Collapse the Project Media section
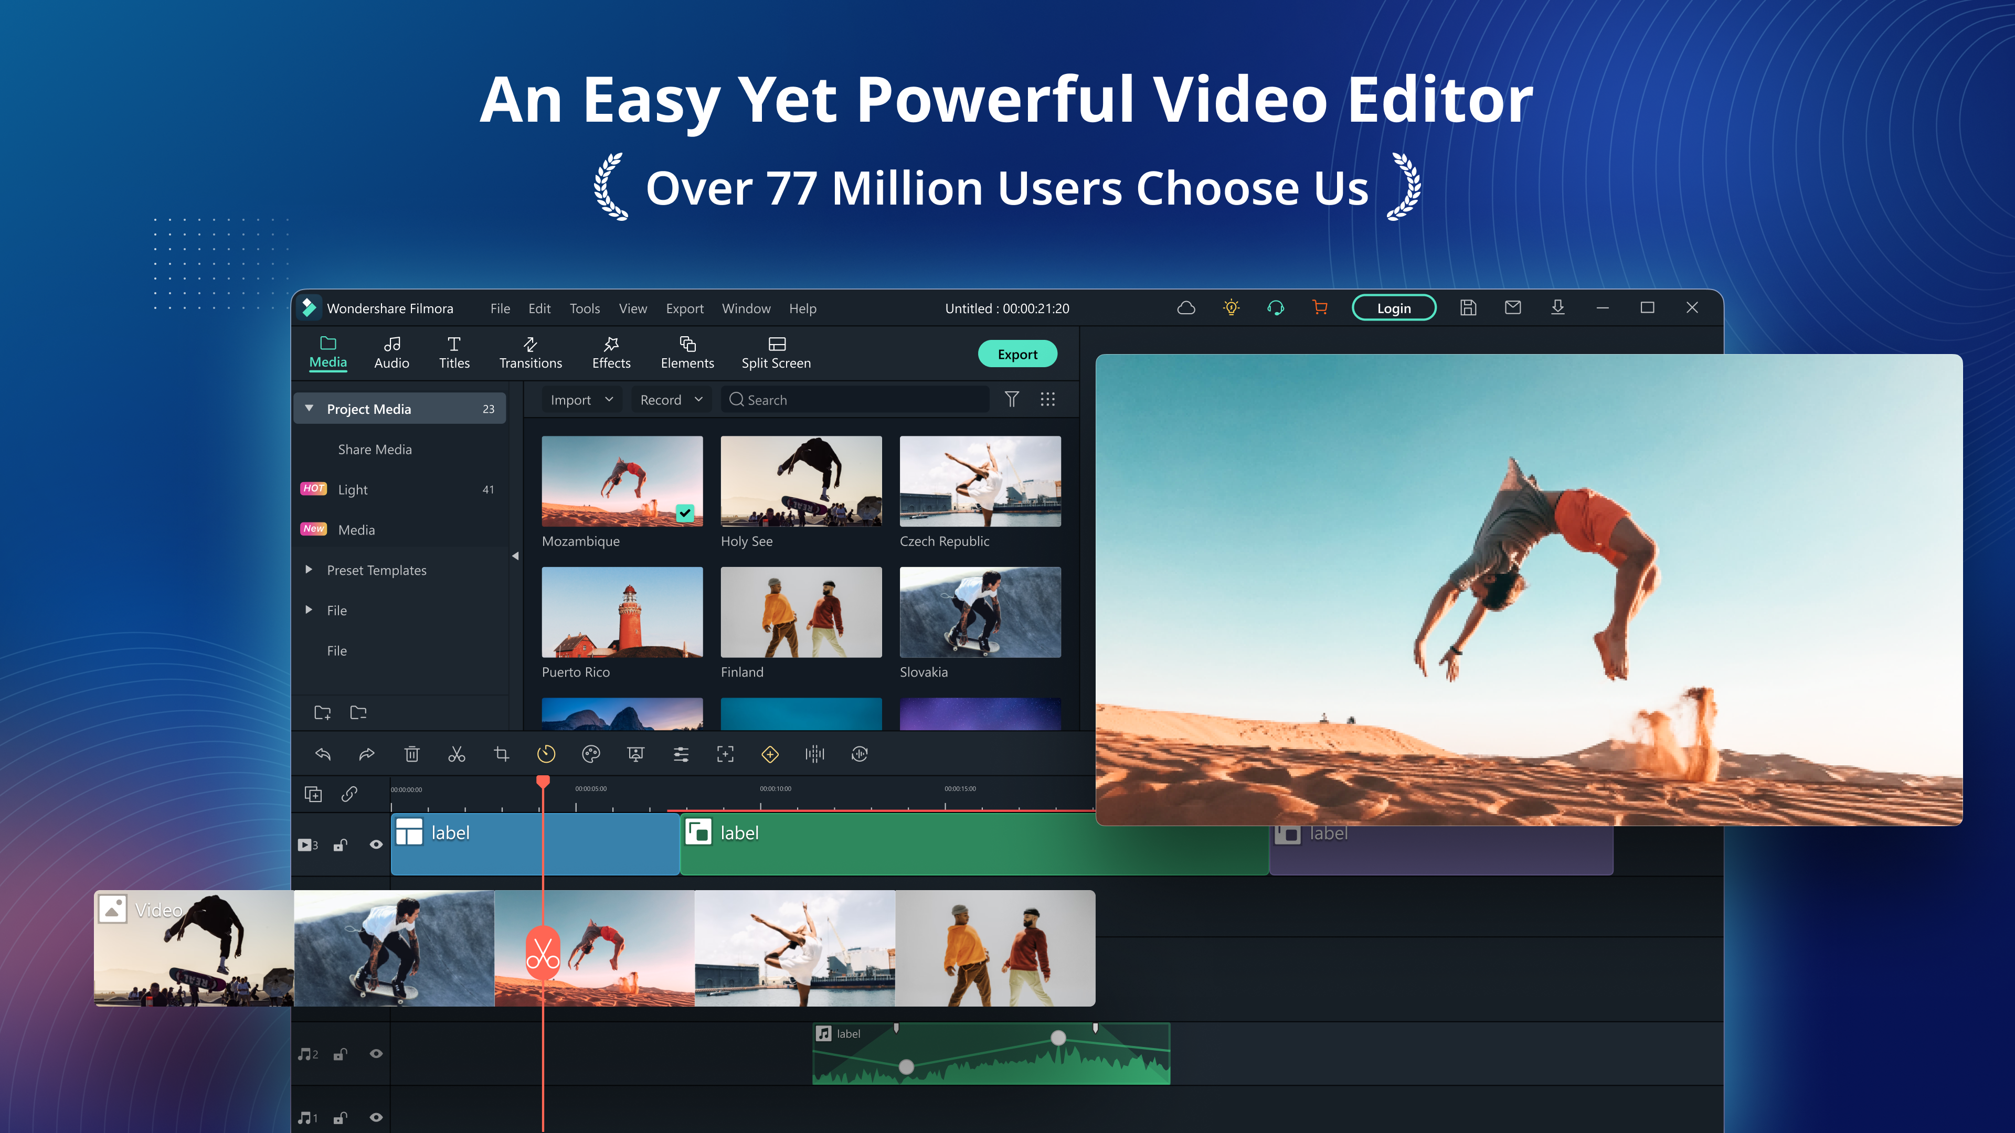The image size is (2015, 1133). tap(310, 408)
